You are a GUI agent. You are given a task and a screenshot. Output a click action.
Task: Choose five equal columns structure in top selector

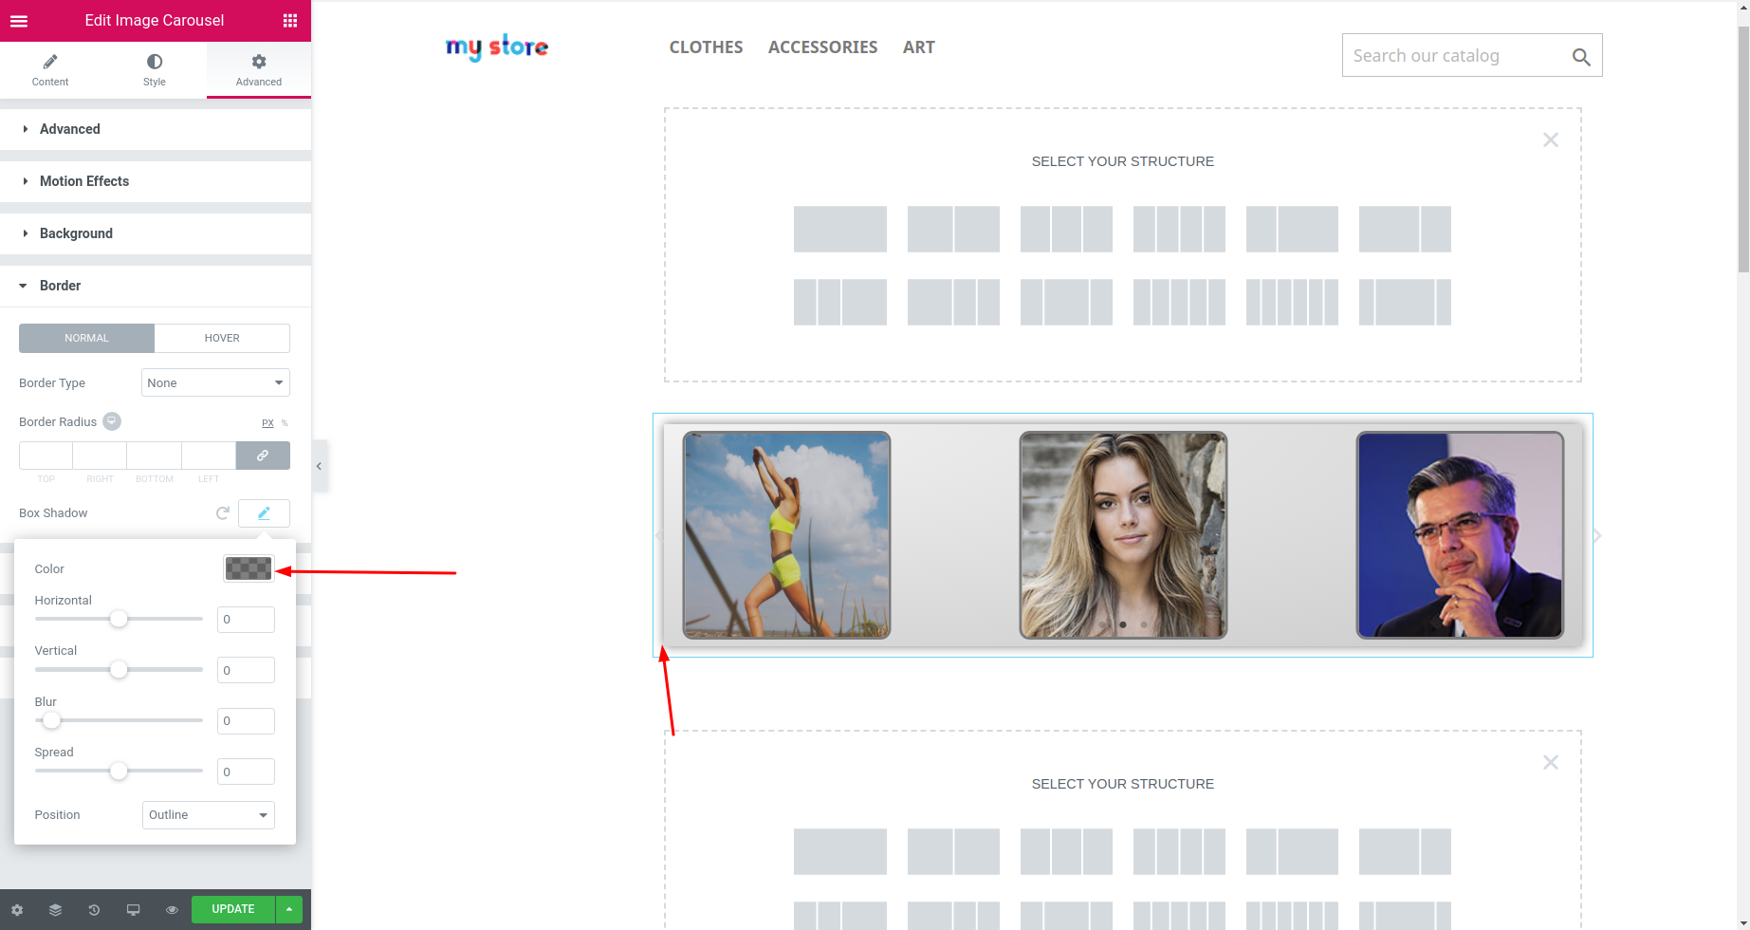pos(1179,302)
